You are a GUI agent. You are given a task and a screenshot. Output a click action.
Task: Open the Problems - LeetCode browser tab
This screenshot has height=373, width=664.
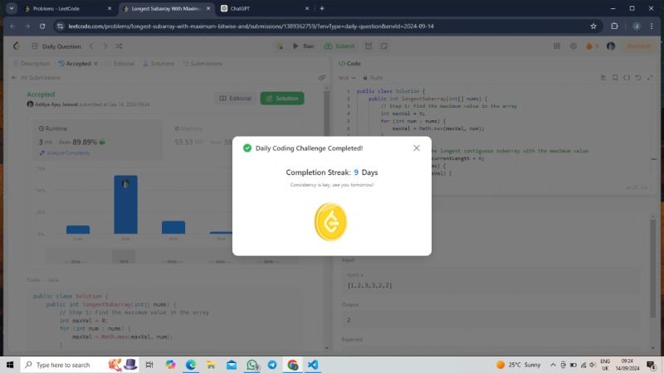[68, 8]
